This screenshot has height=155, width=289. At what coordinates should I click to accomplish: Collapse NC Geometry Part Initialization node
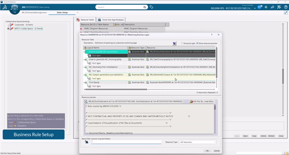point(85,67)
